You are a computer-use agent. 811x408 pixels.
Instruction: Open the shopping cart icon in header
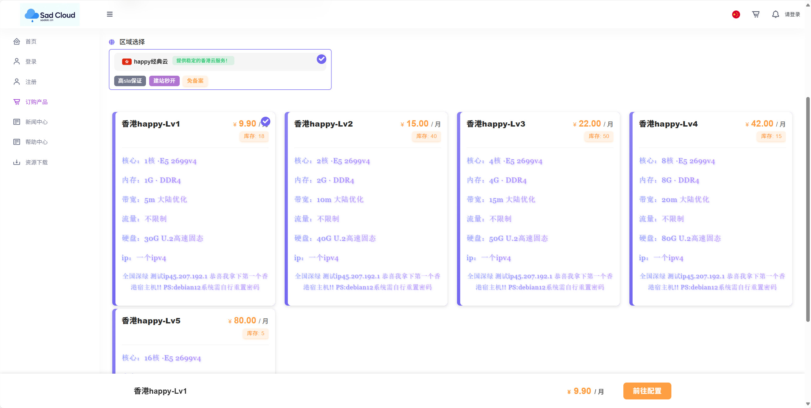click(x=756, y=14)
